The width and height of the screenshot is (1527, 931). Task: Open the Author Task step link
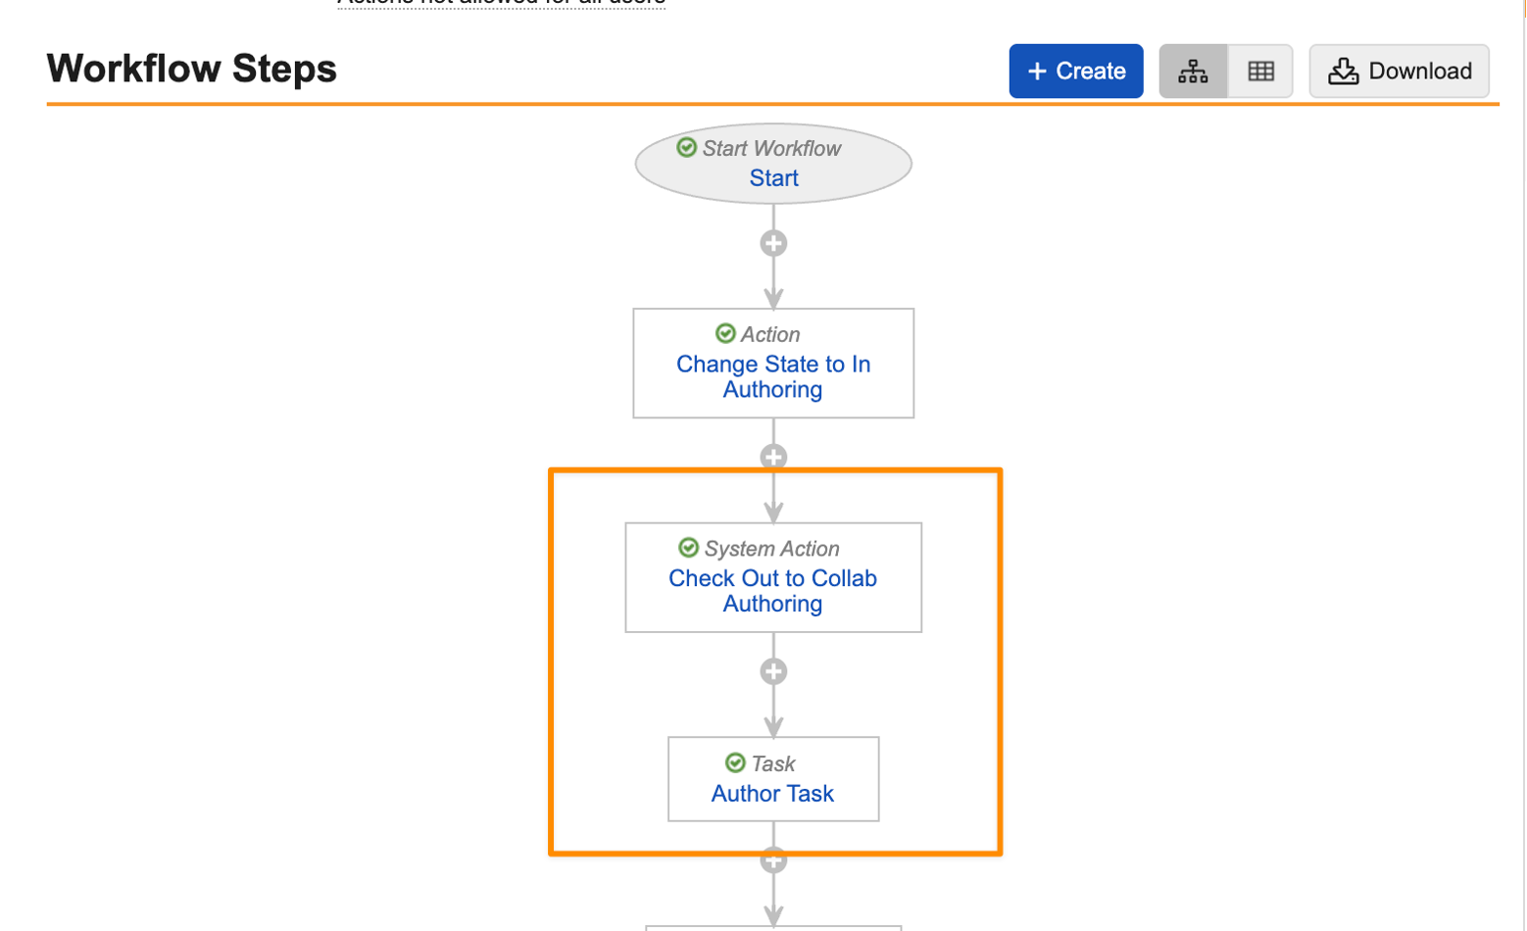pos(772,794)
